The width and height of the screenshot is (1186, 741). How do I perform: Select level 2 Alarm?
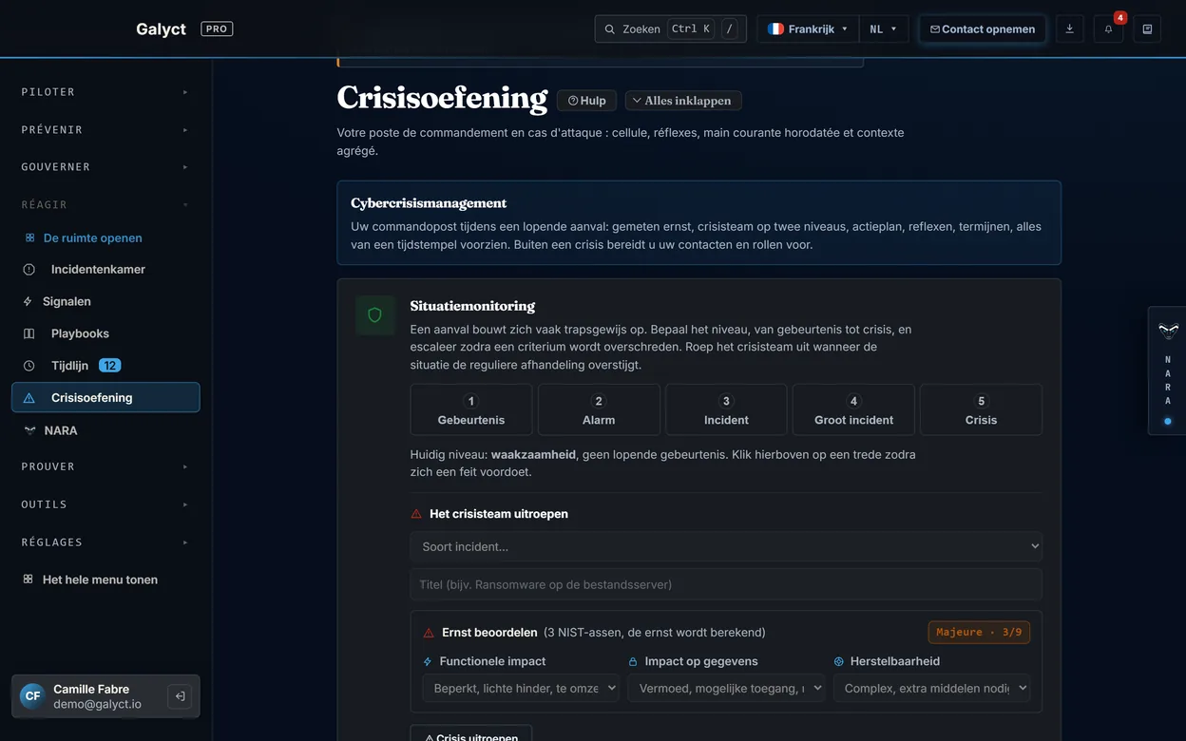click(x=599, y=409)
